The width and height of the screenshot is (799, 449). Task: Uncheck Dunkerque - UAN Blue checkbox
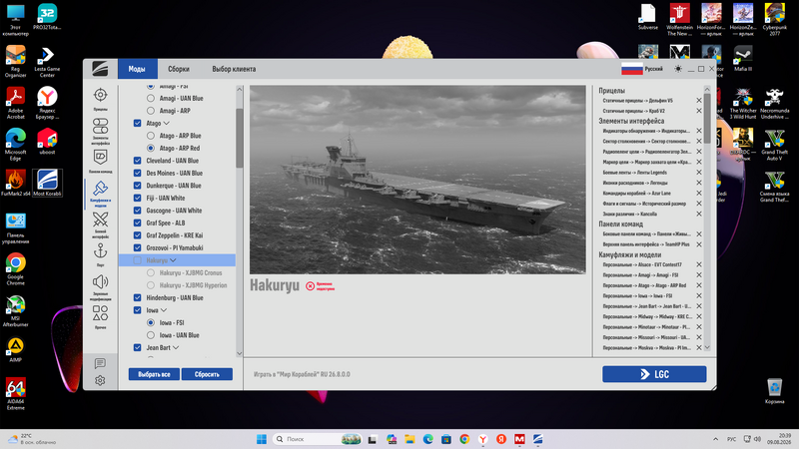(x=137, y=186)
